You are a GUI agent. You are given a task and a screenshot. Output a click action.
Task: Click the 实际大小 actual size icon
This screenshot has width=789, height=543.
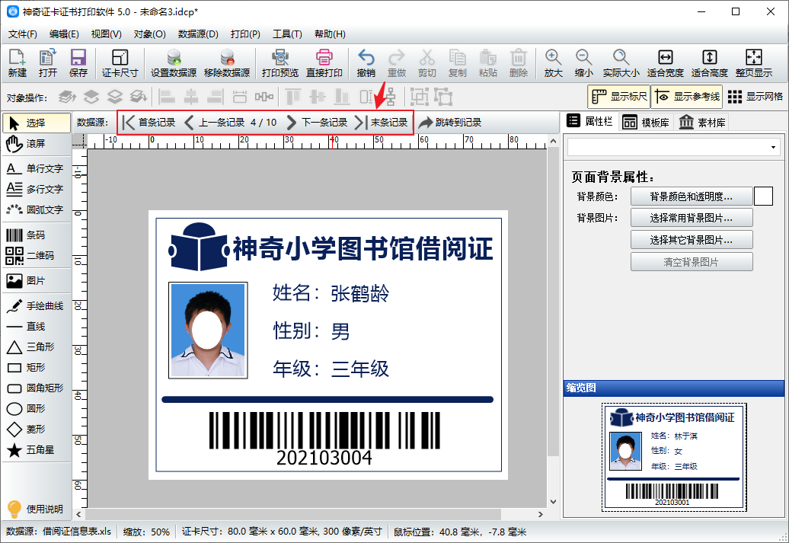(621, 63)
